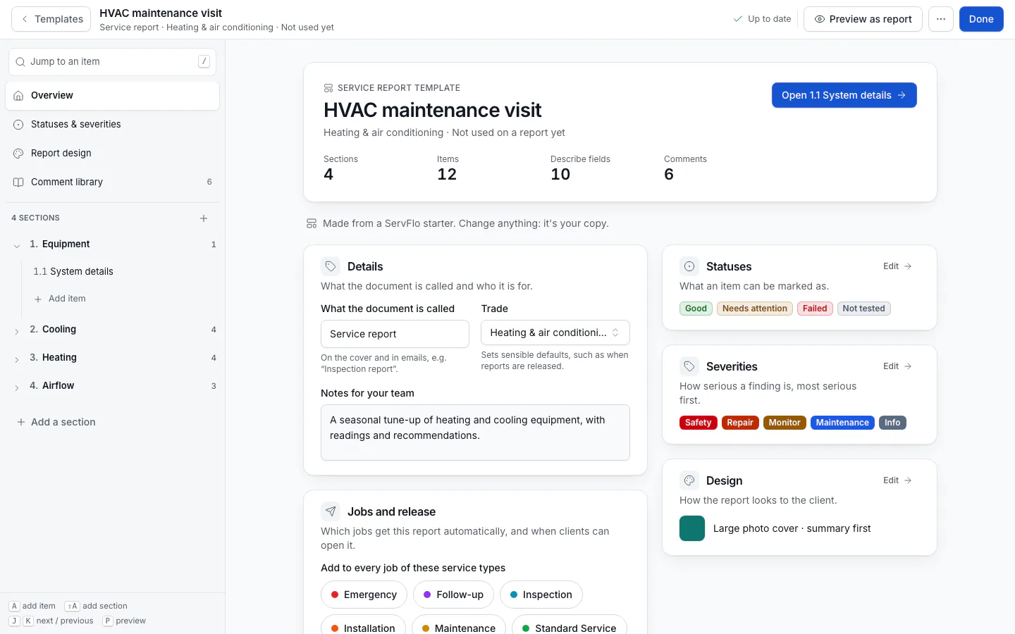
Task: Open Report design in sidebar
Action: 112,154
